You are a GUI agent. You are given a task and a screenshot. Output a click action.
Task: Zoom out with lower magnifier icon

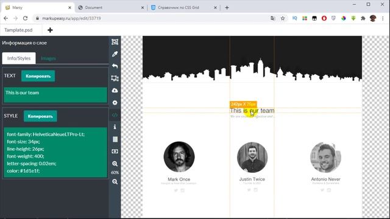click(x=115, y=182)
